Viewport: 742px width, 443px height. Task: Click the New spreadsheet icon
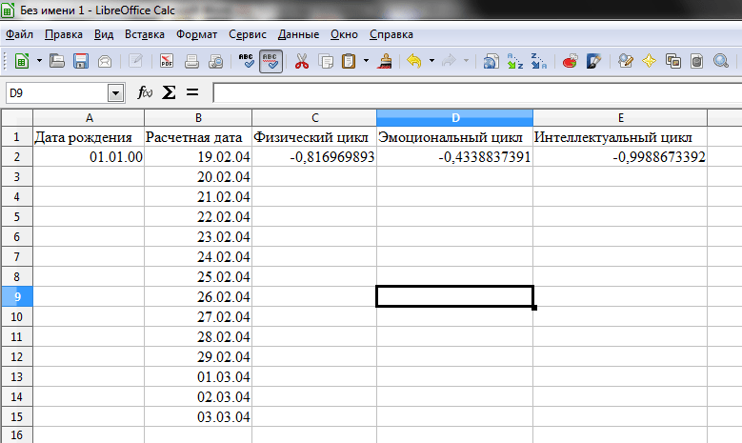(22, 61)
